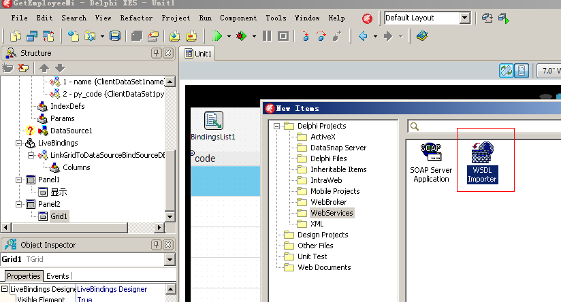Select Properties tab in Object Inspector
The width and height of the screenshot is (561, 302).
[24, 276]
